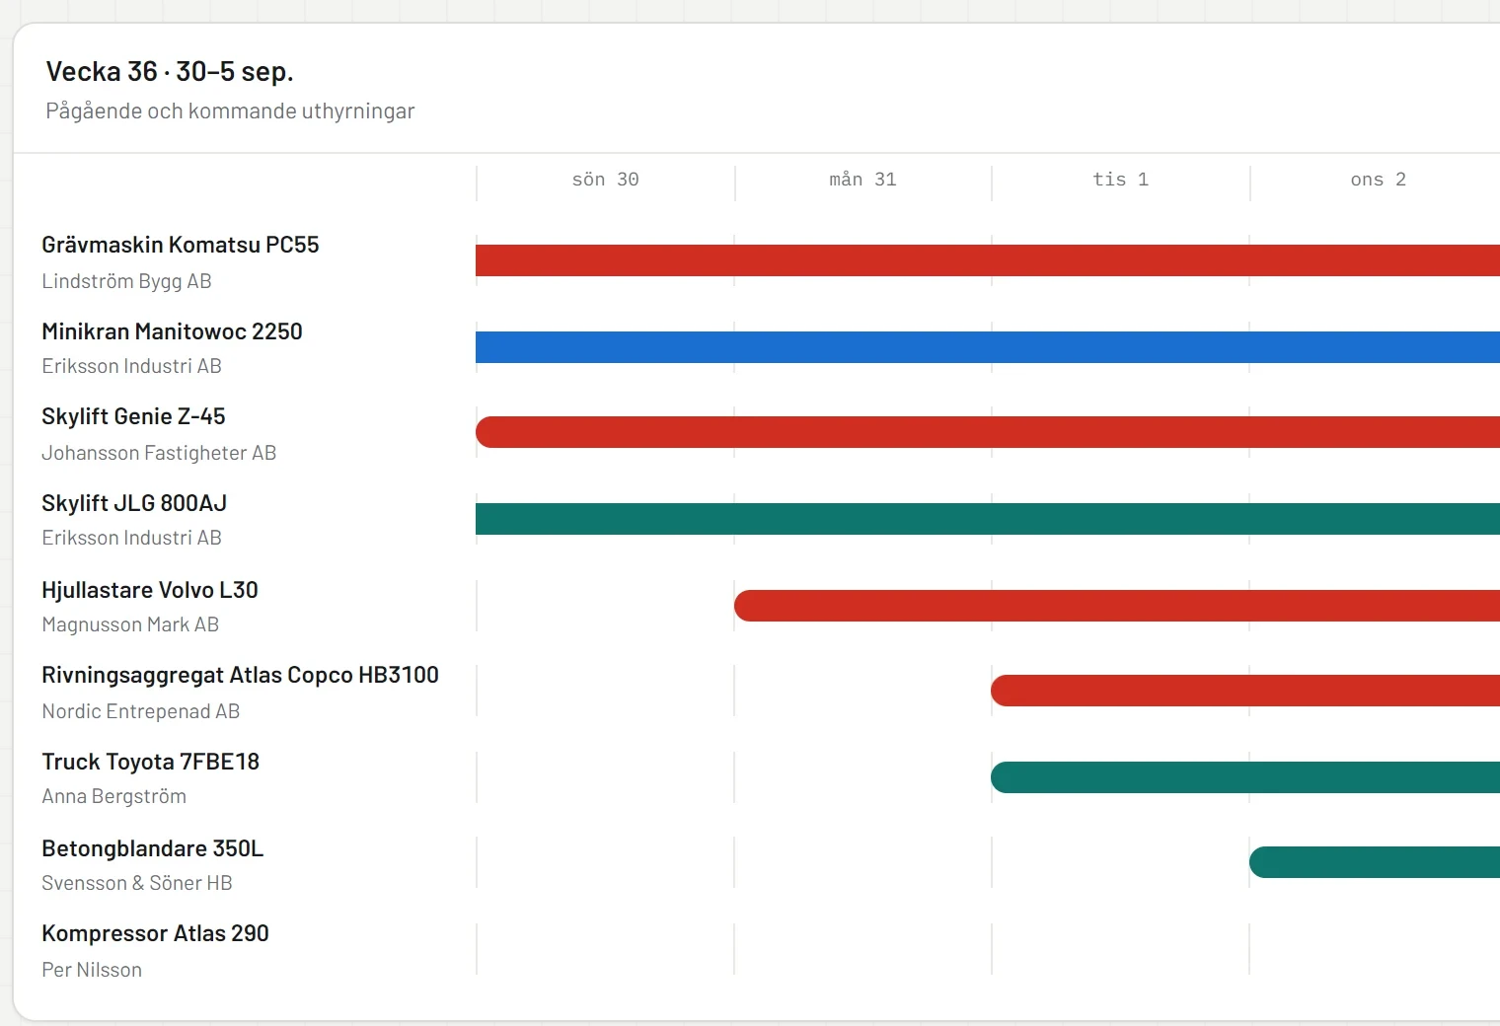Select the 'tis 1' day column header
The image size is (1500, 1026).
tap(1121, 180)
